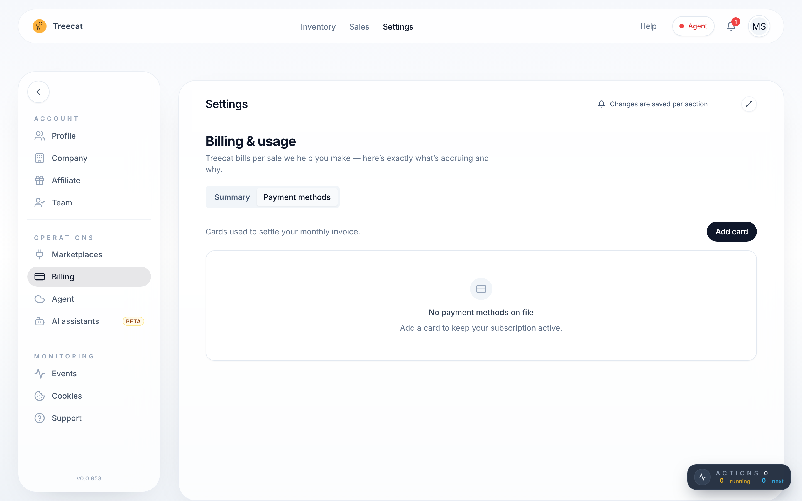
Task: Click the version label v0.0.853
Action: (89, 478)
